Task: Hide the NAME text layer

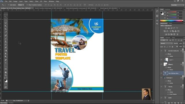Action: pyautogui.click(x=161, y=98)
